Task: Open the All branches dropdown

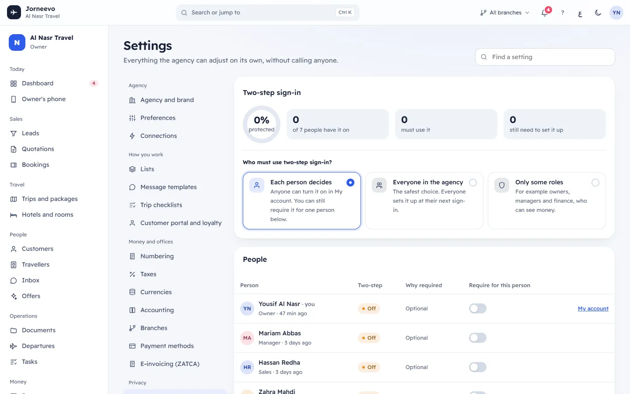Action: tap(504, 13)
